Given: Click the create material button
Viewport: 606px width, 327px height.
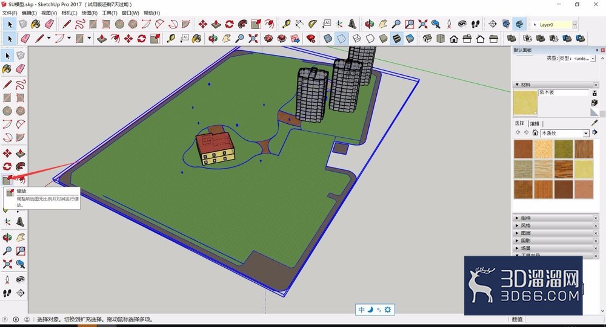Looking at the screenshot, I should (x=594, y=103).
